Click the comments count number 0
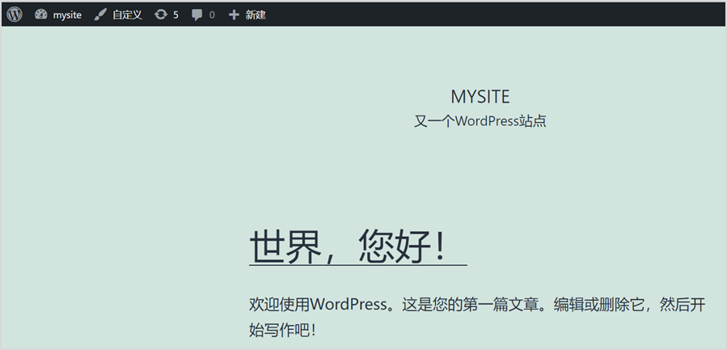 [x=212, y=15]
